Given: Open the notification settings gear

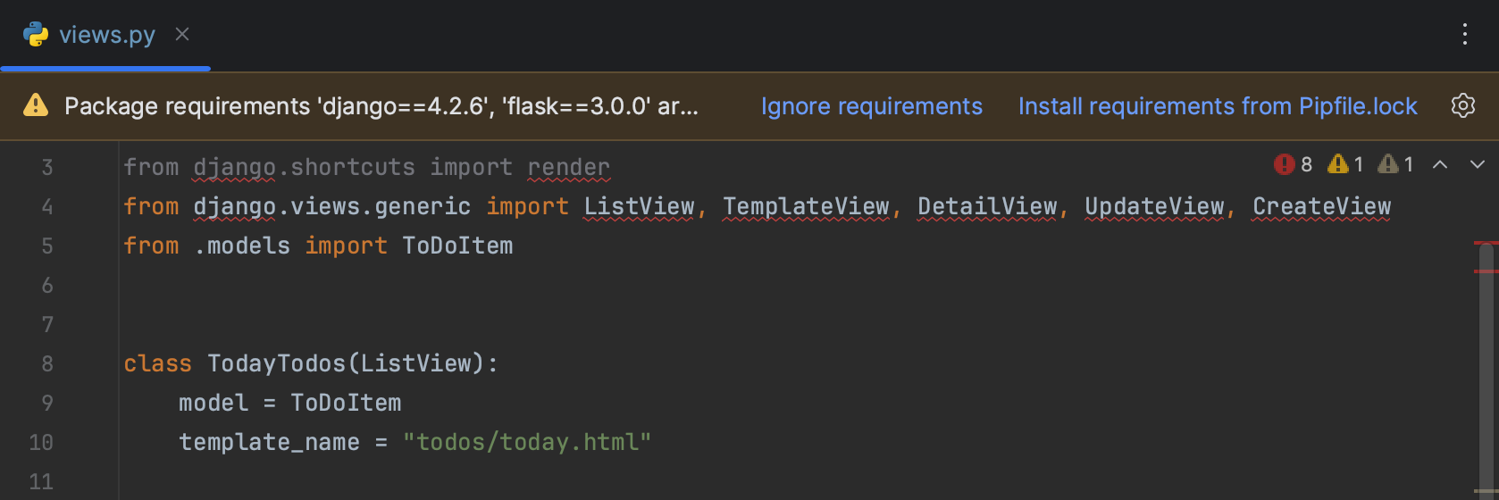Looking at the screenshot, I should point(1462,105).
